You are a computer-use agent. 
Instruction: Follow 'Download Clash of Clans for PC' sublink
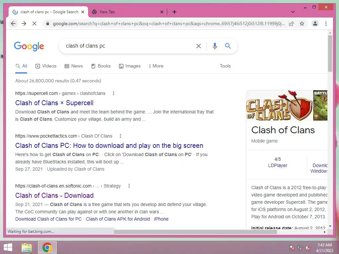48,219
